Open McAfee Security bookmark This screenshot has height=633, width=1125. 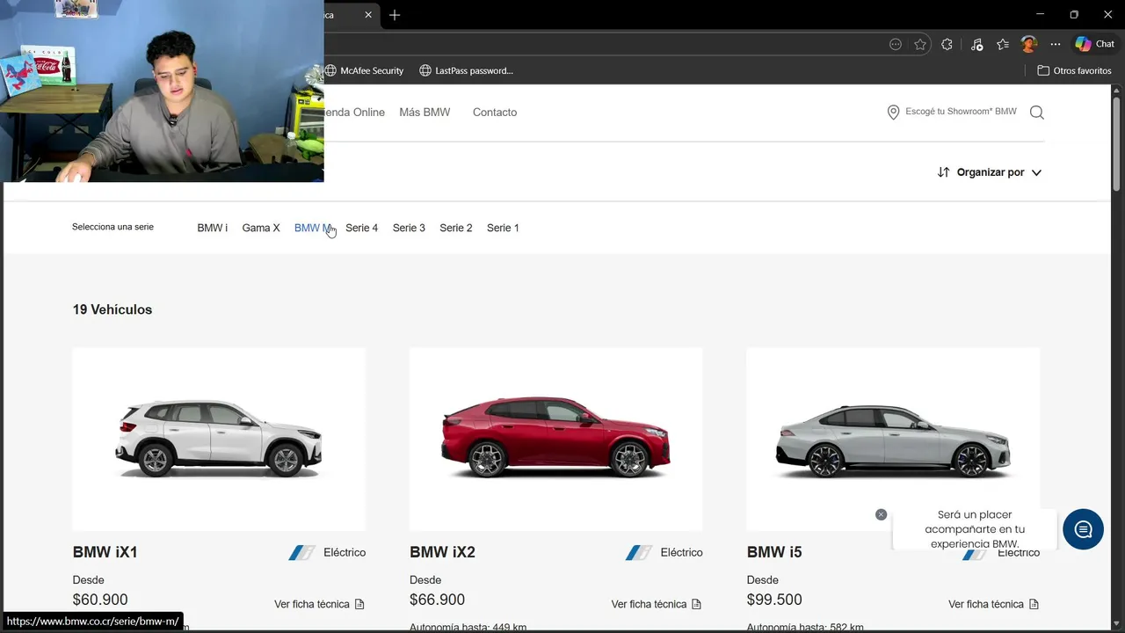point(364,70)
